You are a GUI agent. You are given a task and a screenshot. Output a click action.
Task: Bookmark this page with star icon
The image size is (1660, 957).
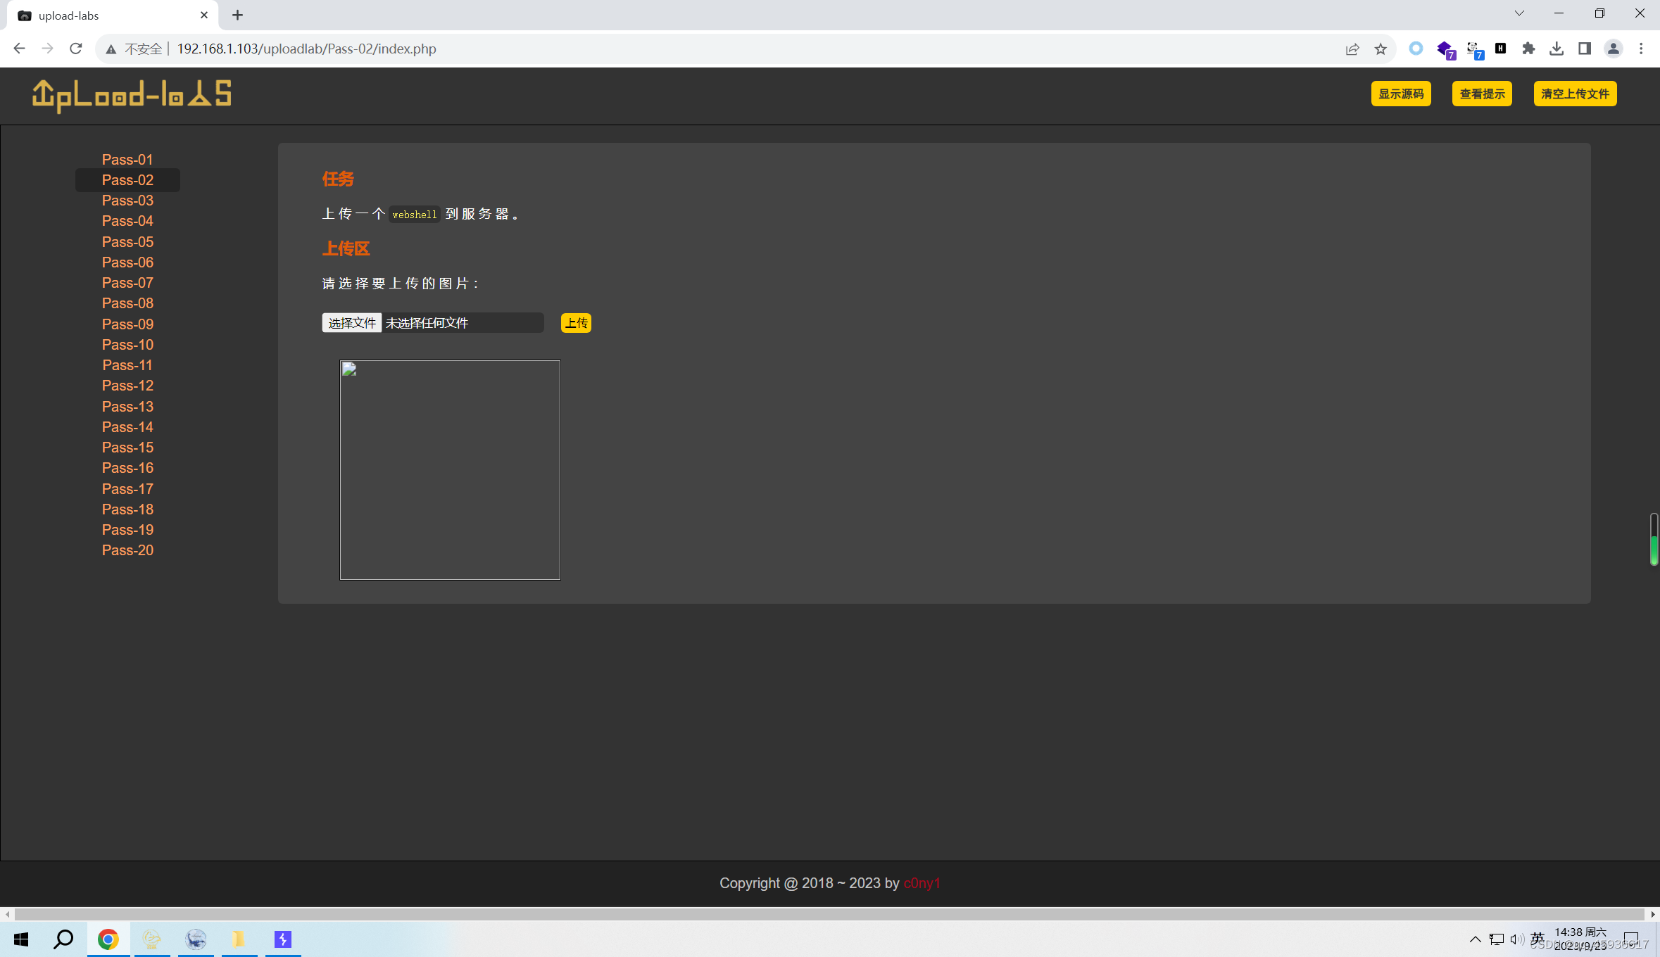point(1380,49)
